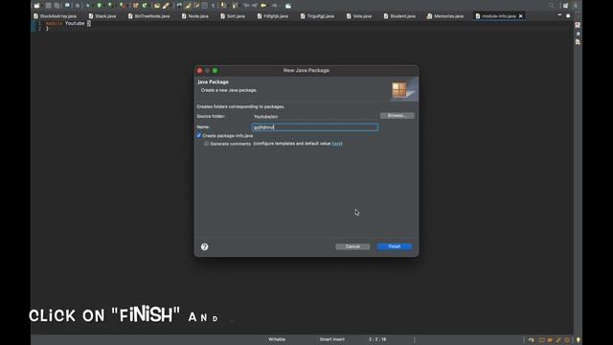Open the Node.java editor tab

tap(195, 16)
